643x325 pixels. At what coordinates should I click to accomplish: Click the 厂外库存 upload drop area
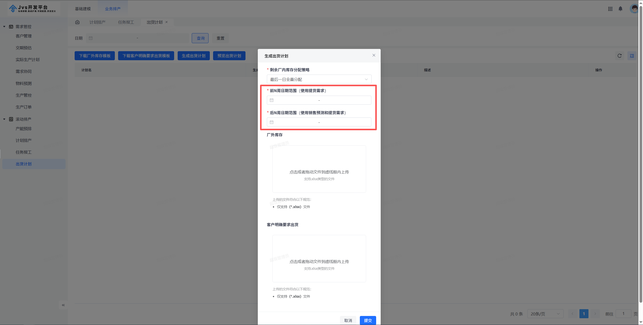pos(319,169)
